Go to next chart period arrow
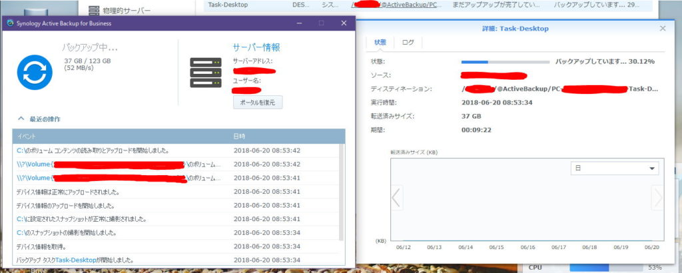This screenshot has height=273, width=682. 657,198
